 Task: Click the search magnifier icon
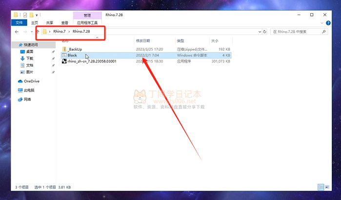324,32
